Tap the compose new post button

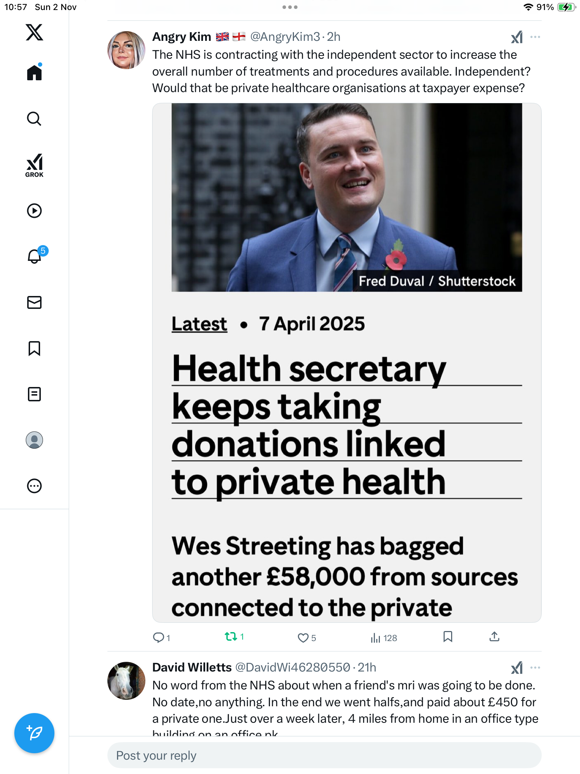point(34,733)
